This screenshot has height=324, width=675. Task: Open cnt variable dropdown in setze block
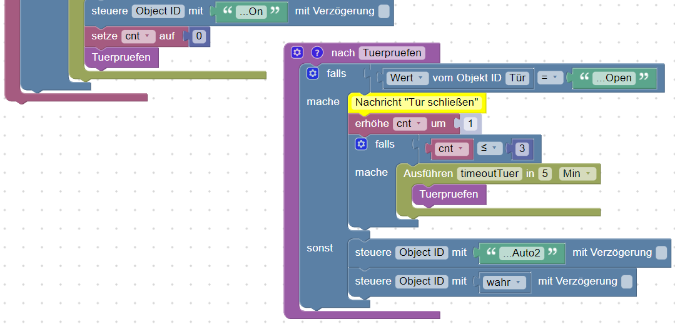[x=138, y=36]
